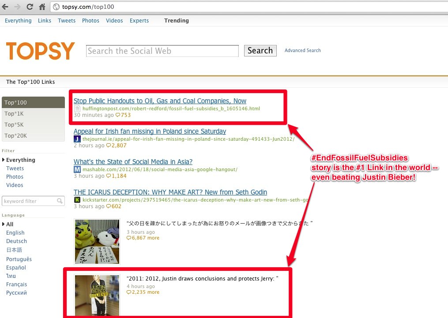Click the Mashable M favicon icon
The image size is (448, 318).
tap(77, 169)
